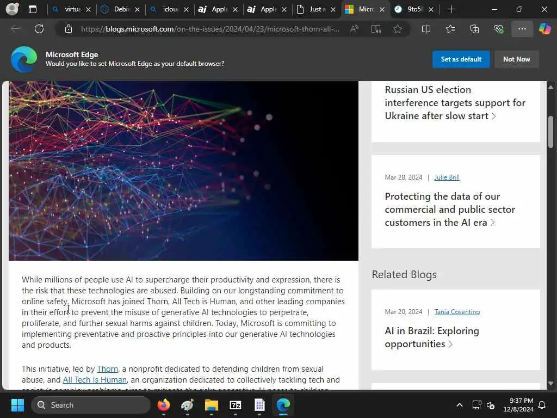
Task: Open Browser essentials heart icon
Action: click(x=498, y=29)
